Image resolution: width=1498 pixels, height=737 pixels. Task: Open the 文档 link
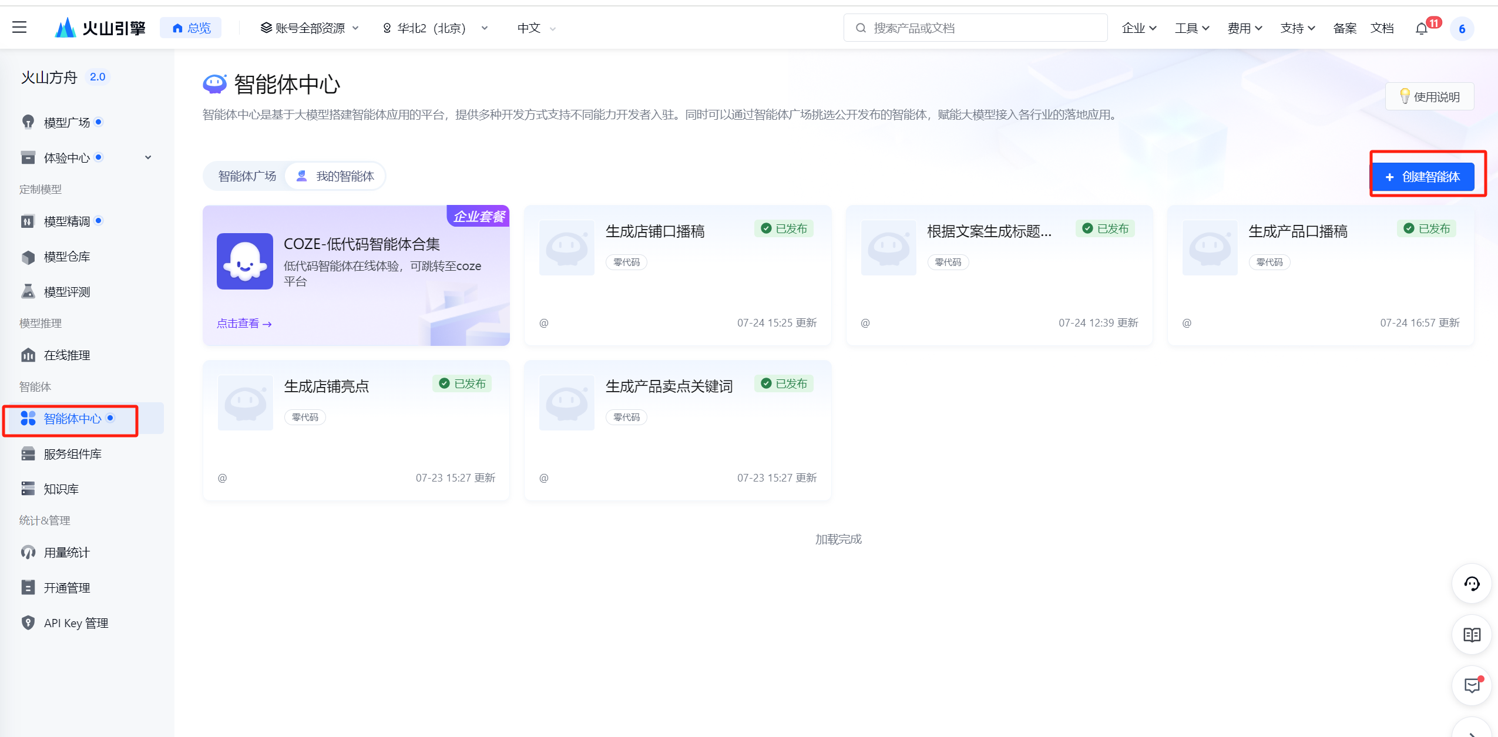click(1382, 28)
